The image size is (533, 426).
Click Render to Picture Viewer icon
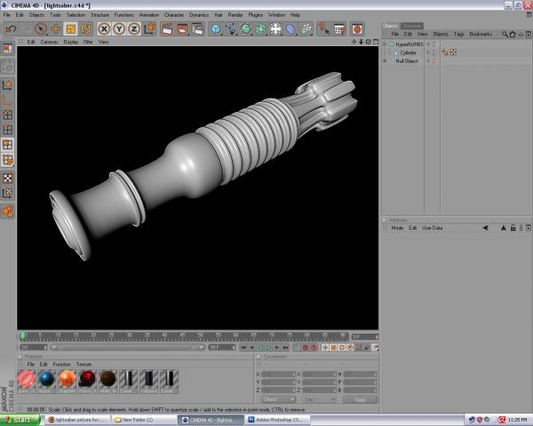click(x=182, y=29)
